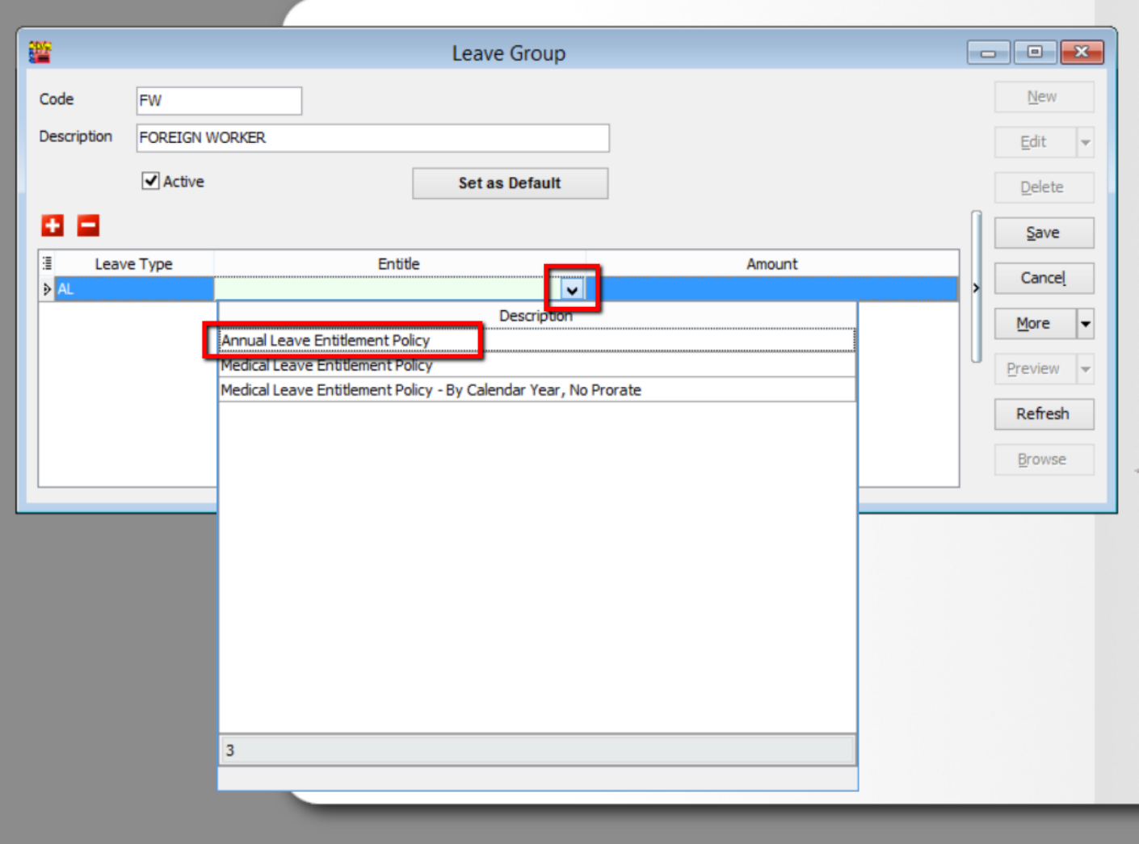The width and height of the screenshot is (1139, 844).
Task: Click the right-edge grid expander arrow
Action: click(x=974, y=287)
